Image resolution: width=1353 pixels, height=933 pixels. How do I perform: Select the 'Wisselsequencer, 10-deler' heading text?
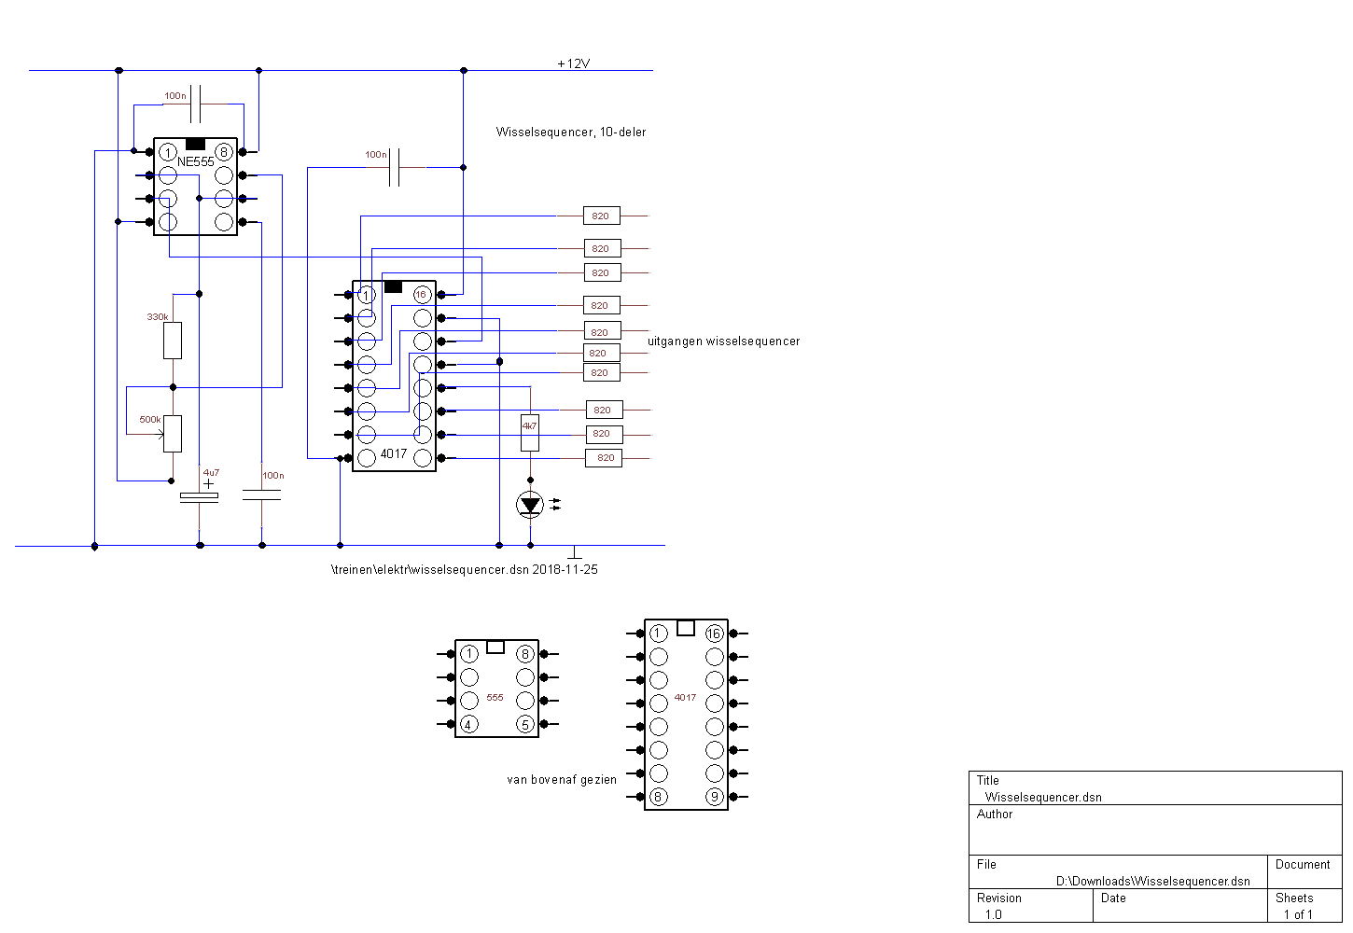click(x=571, y=132)
